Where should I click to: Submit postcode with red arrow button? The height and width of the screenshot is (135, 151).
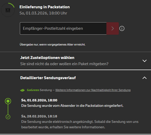tap(113, 28)
